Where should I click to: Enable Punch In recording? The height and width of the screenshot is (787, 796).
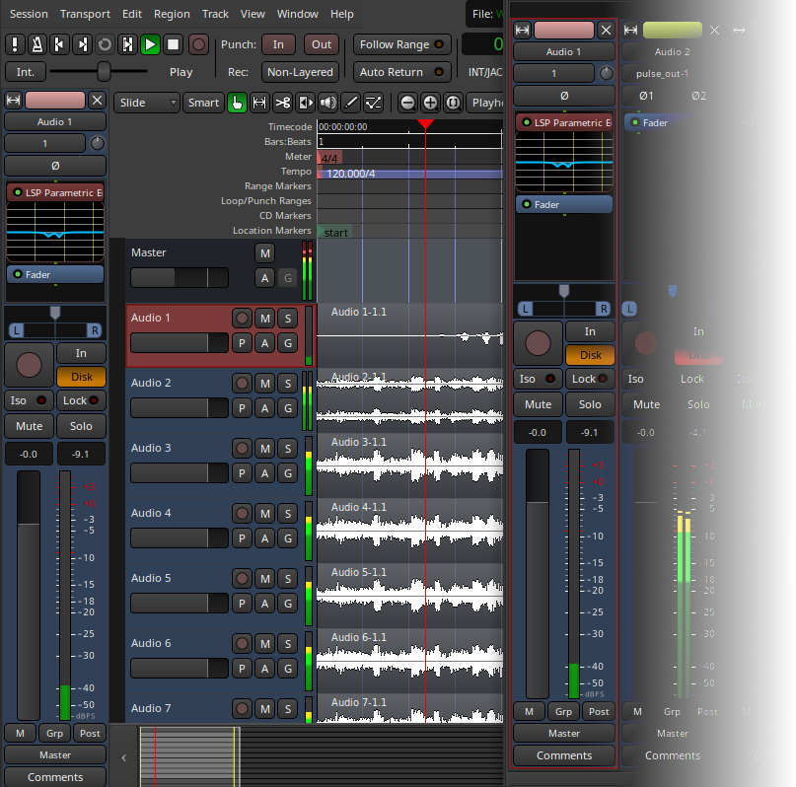(278, 44)
